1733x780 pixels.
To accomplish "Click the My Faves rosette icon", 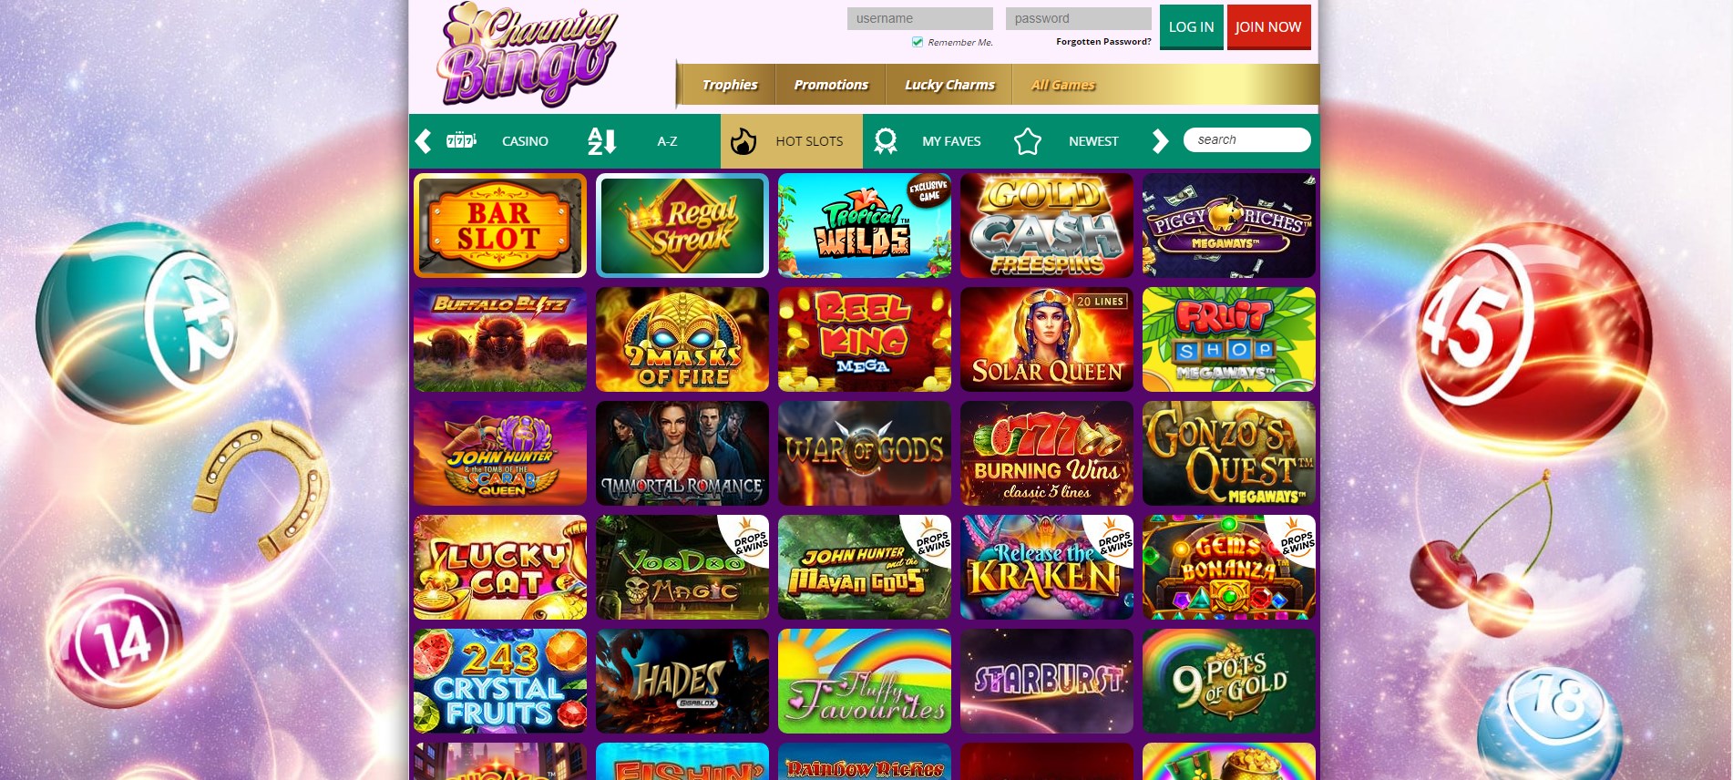I will tap(886, 141).
